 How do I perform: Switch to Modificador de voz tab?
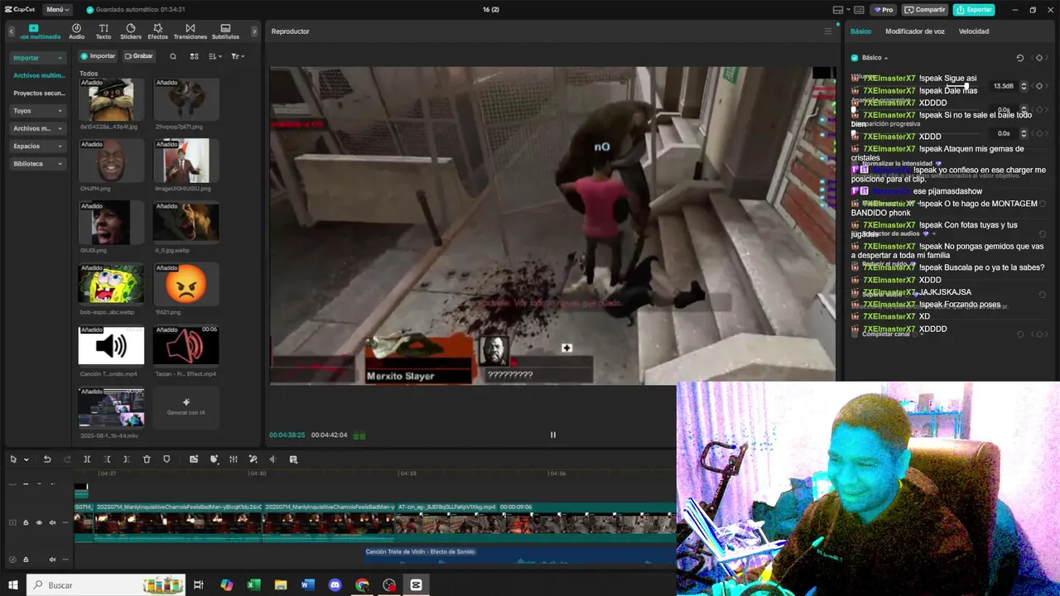(914, 31)
